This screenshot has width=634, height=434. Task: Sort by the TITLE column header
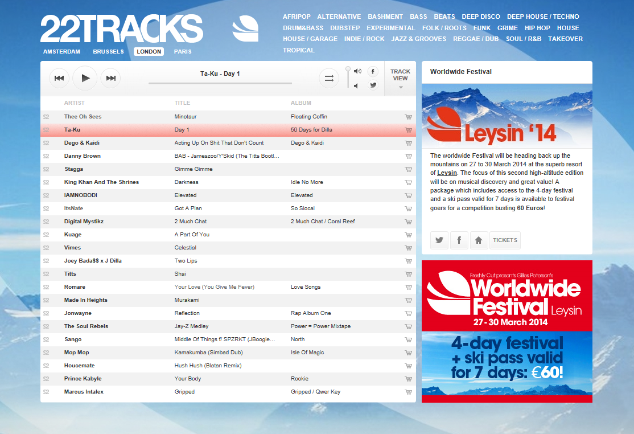pos(182,103)
